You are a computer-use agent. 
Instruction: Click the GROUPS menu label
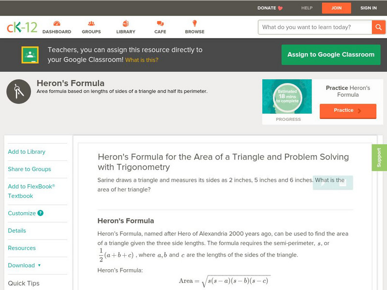coord(91,32)
